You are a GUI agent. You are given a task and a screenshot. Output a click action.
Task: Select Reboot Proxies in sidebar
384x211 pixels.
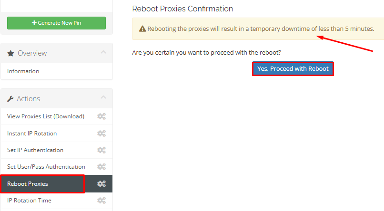click(x=28, y=184)
